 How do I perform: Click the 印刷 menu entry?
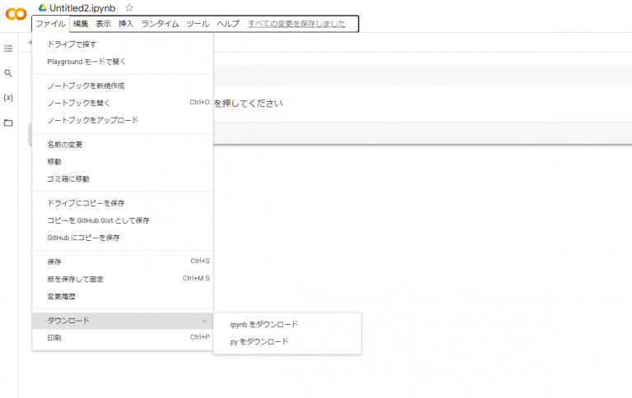[x=54, y=337]
